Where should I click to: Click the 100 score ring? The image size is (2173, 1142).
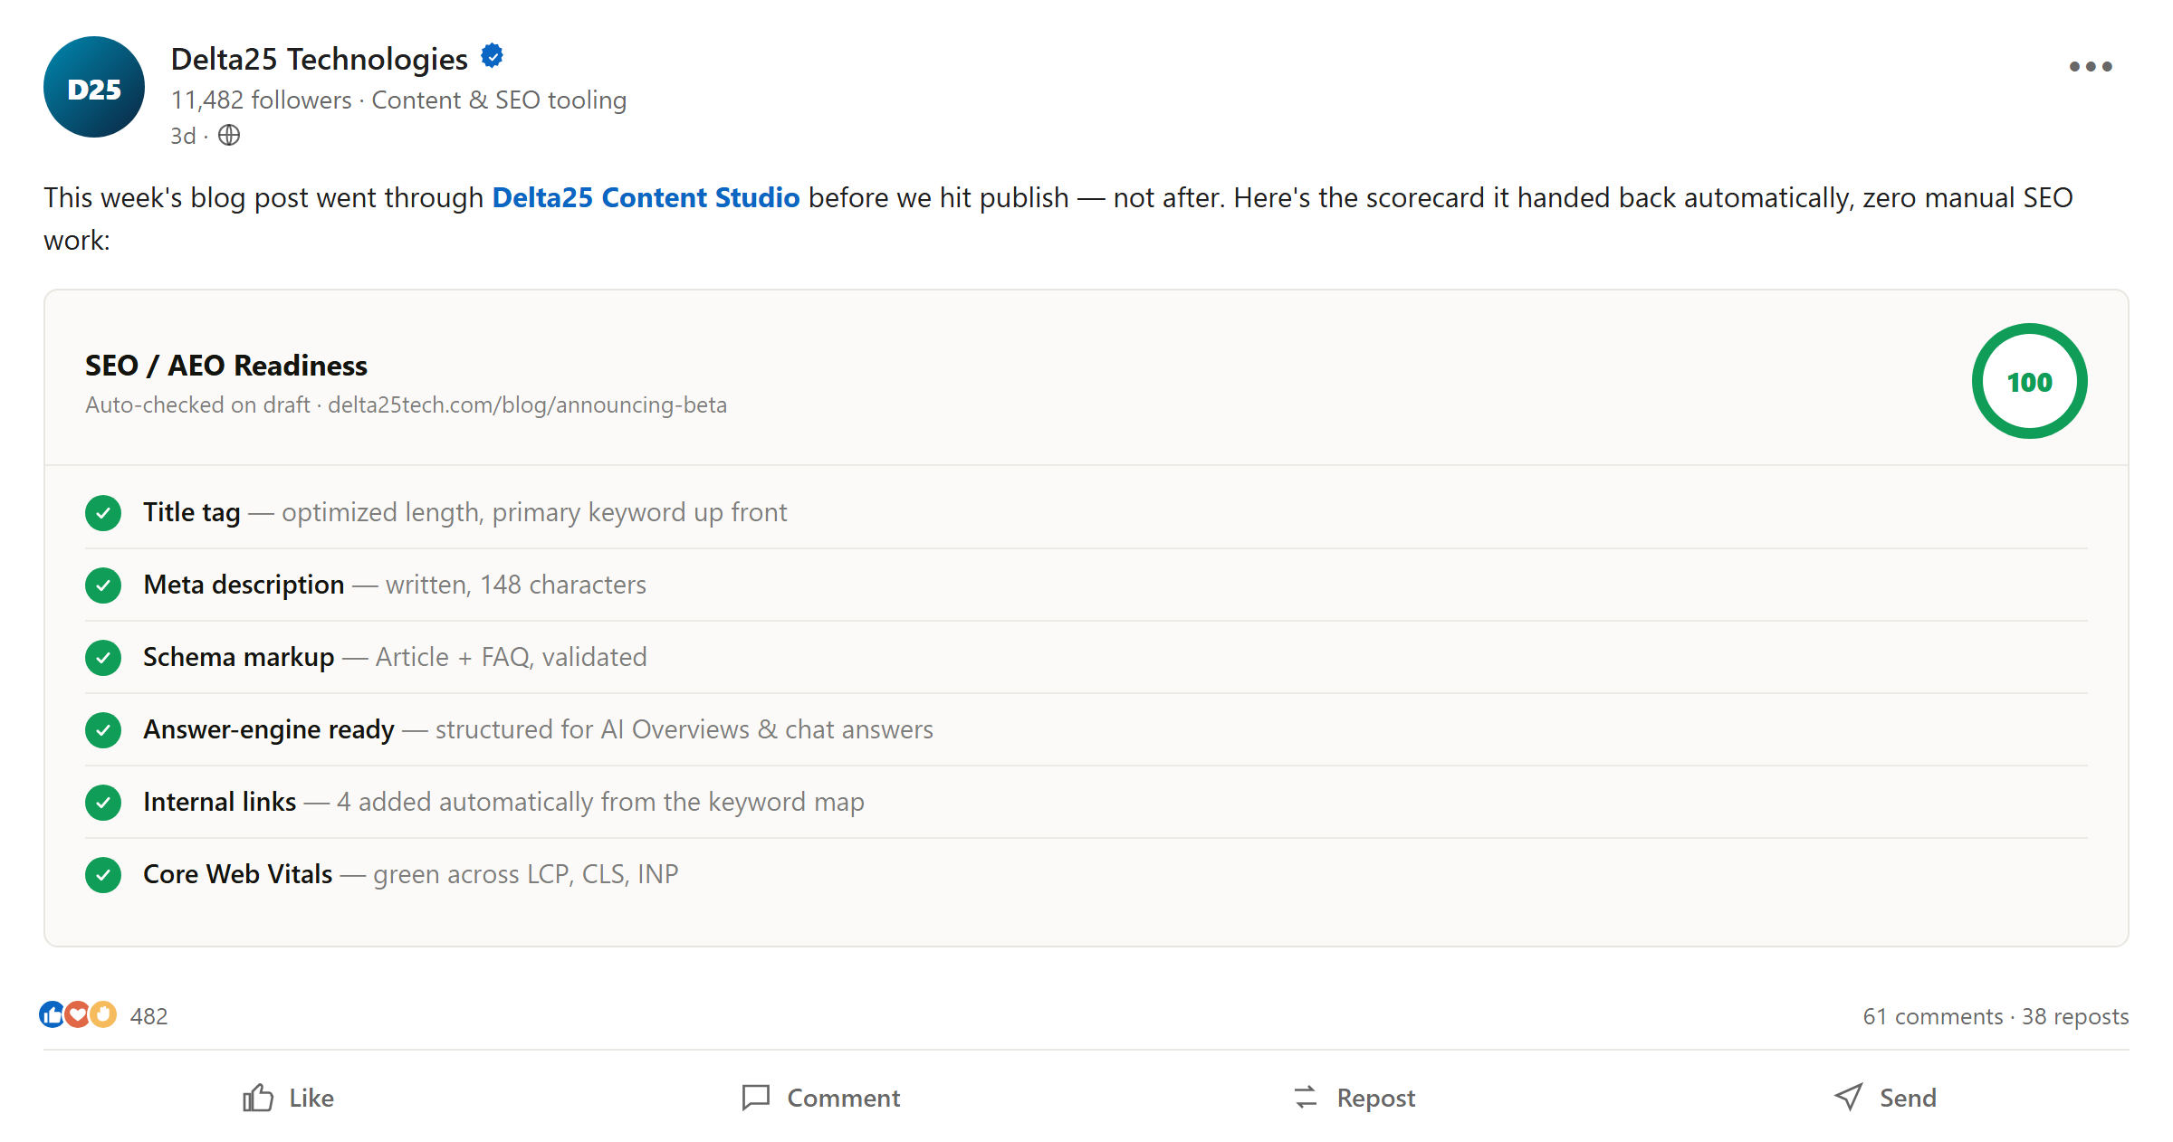click(2029, 381)
